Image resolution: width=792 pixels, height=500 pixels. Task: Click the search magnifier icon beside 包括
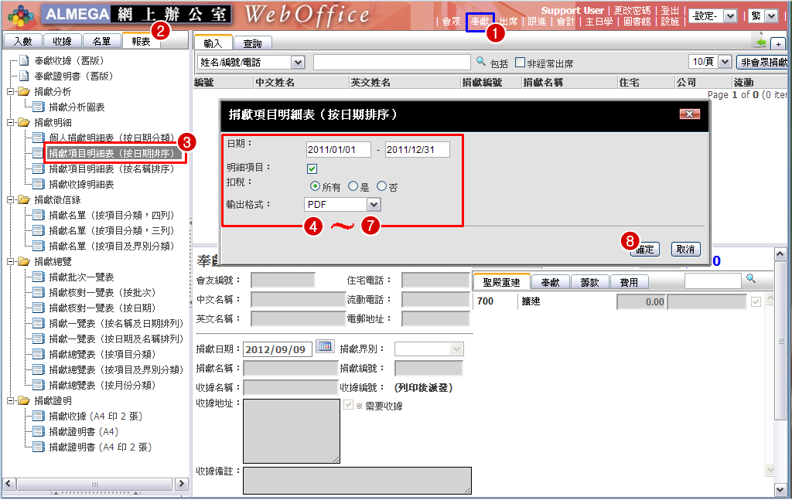(x=481, y=62)
